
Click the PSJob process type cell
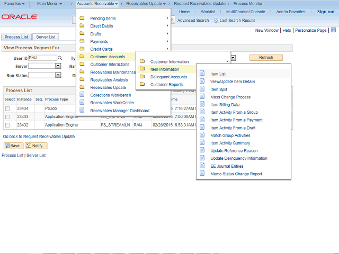click(x=51, y=108)
